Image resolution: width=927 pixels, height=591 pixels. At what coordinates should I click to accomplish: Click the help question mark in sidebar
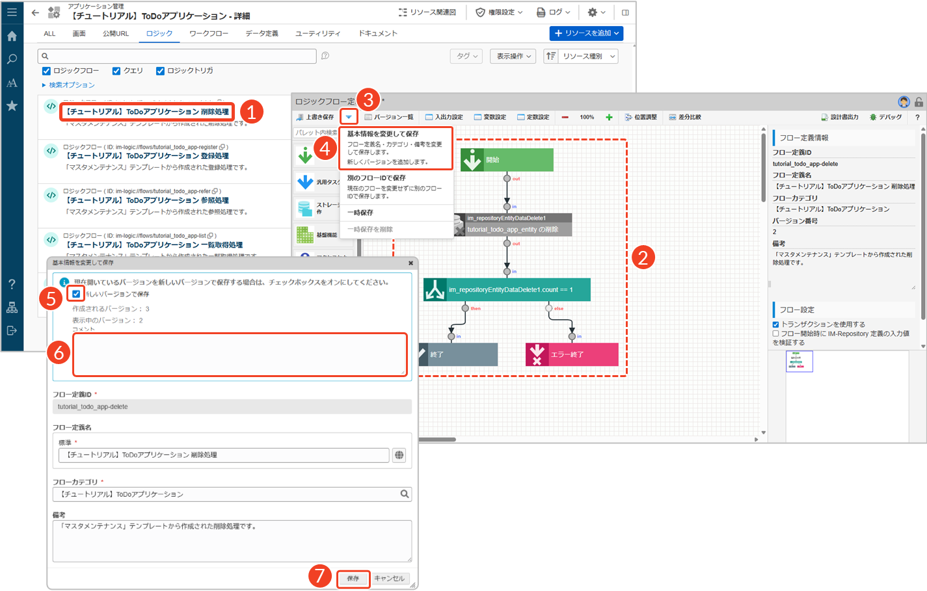[x=12, y=284]
